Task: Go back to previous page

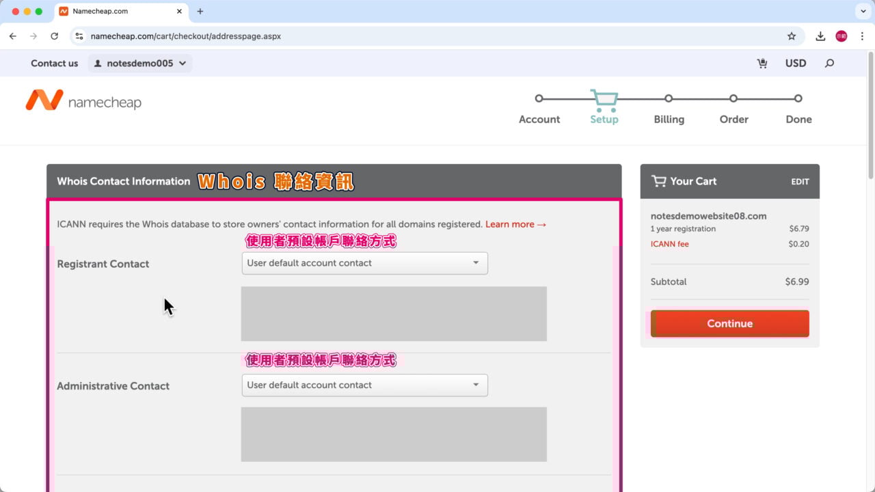Action: (13, 36)
